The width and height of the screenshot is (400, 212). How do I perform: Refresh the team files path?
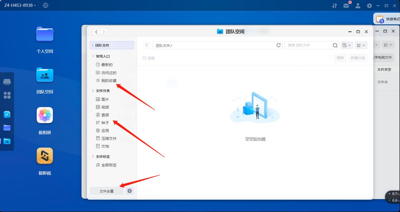point(278,45)
